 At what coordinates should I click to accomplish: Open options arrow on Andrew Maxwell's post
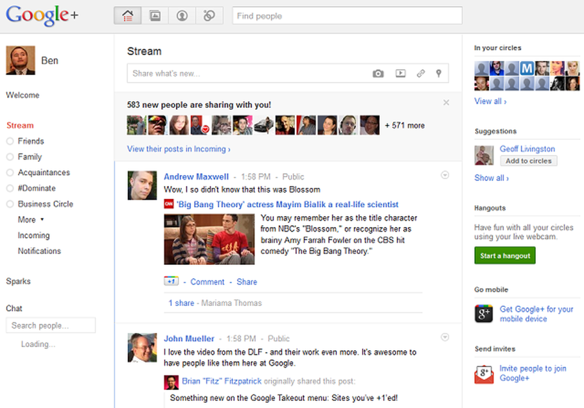[445, 175]
